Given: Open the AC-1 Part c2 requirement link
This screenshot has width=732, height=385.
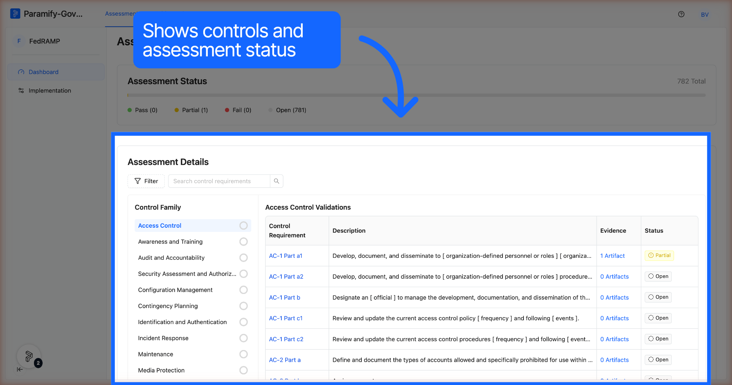Looking at the screenshot, I should (x=286, y=339).
